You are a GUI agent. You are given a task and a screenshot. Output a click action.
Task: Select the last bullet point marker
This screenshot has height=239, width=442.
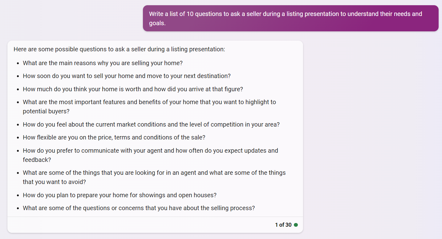click(x=18, y=208)
